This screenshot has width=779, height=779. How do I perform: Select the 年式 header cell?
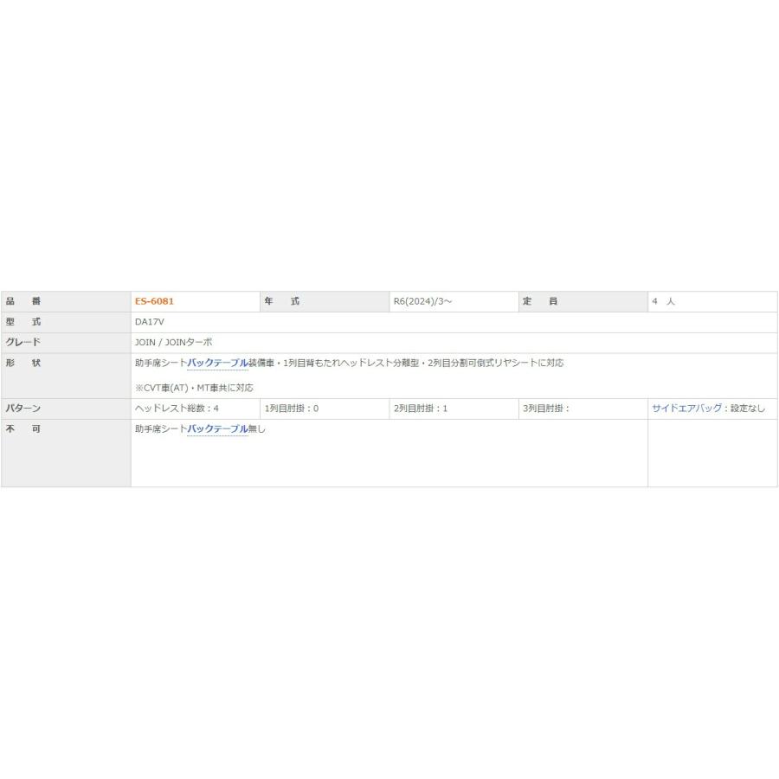point(282,301)
